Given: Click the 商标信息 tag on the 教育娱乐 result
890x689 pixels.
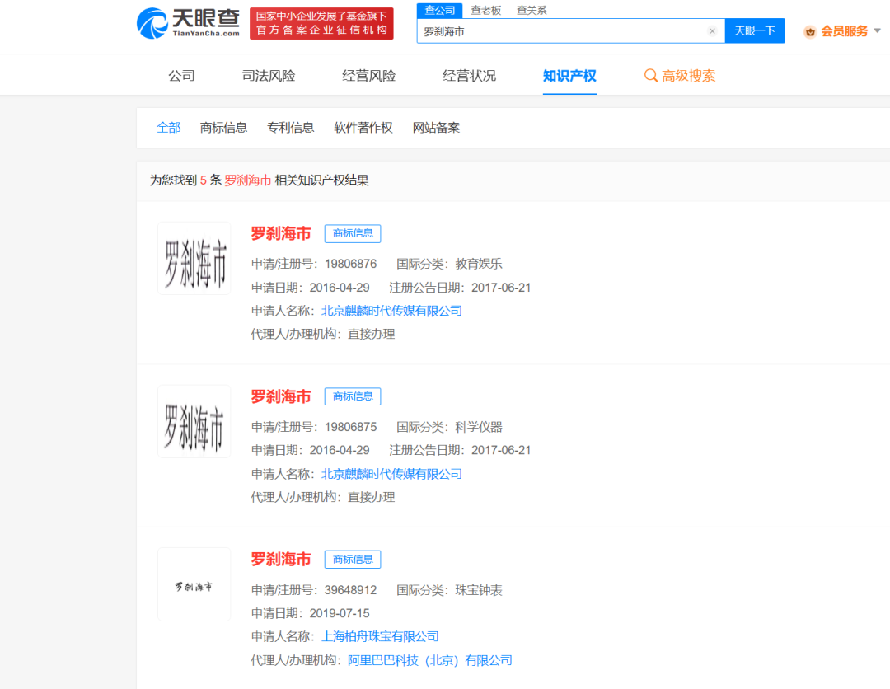Looking at the screenshot, I should click(x=353, y=233).
